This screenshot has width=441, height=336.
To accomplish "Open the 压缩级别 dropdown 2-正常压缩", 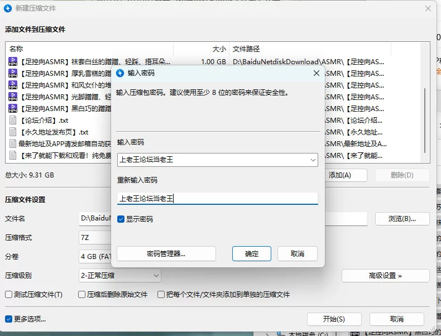I will [x=120, y=276].
